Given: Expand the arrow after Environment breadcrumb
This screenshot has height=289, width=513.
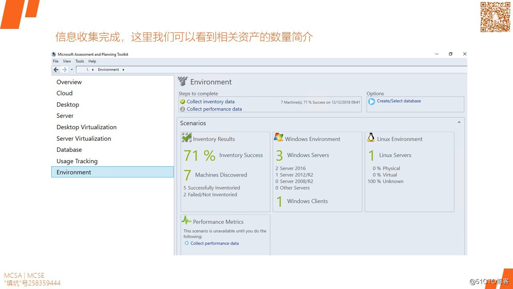Looking at the screenshot, I should [123, 69].
